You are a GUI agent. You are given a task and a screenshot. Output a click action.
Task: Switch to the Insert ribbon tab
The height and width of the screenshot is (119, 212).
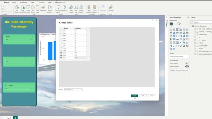pyautogui.click(x=14, y=2)
